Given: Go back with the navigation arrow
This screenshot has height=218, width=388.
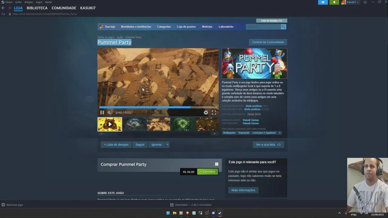Looking at the screenshot, I should tap(3, 8).
